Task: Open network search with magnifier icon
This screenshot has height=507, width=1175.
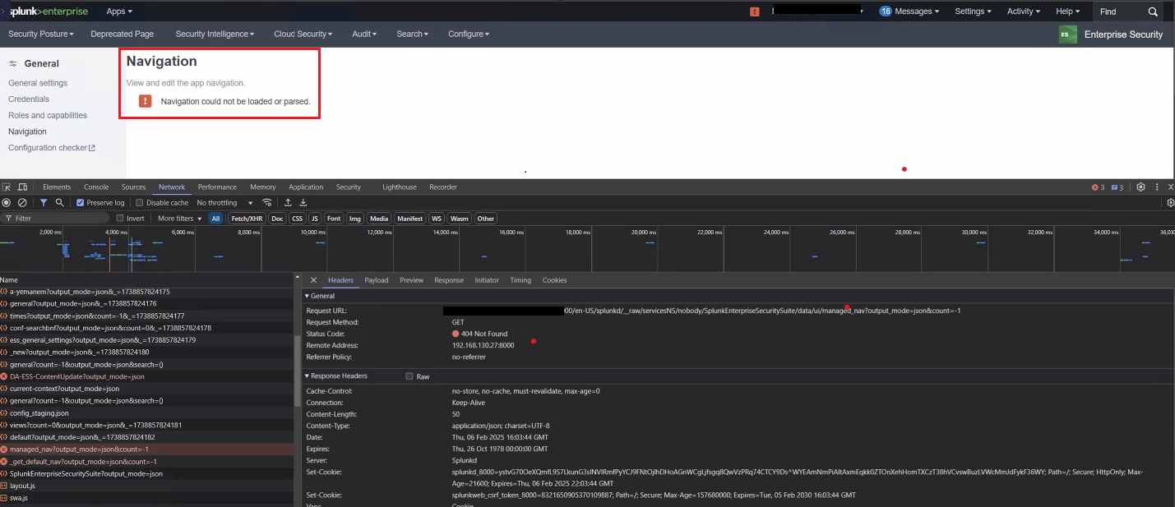Action: 59,203
